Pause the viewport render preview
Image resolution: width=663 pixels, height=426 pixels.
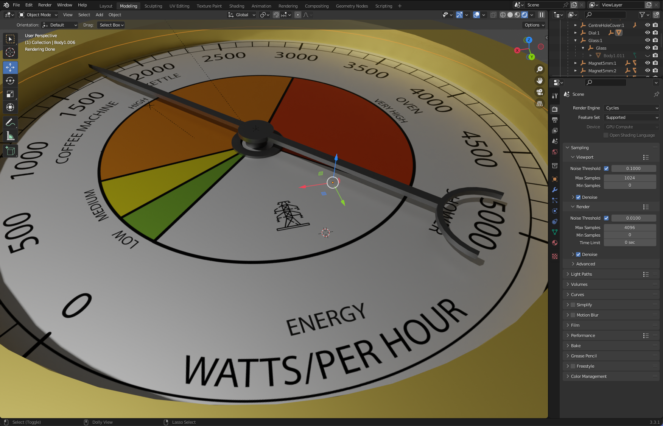542,15
